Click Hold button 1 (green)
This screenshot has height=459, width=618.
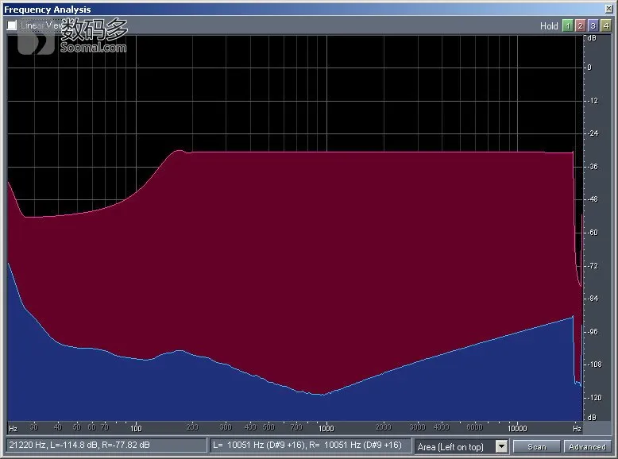[567, 26]
